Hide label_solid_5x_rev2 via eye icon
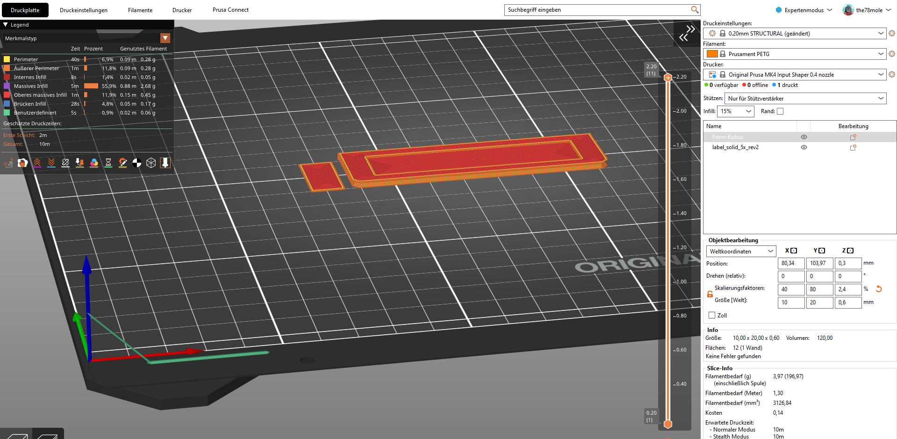897x439 pixels. (x=804, y=147)
